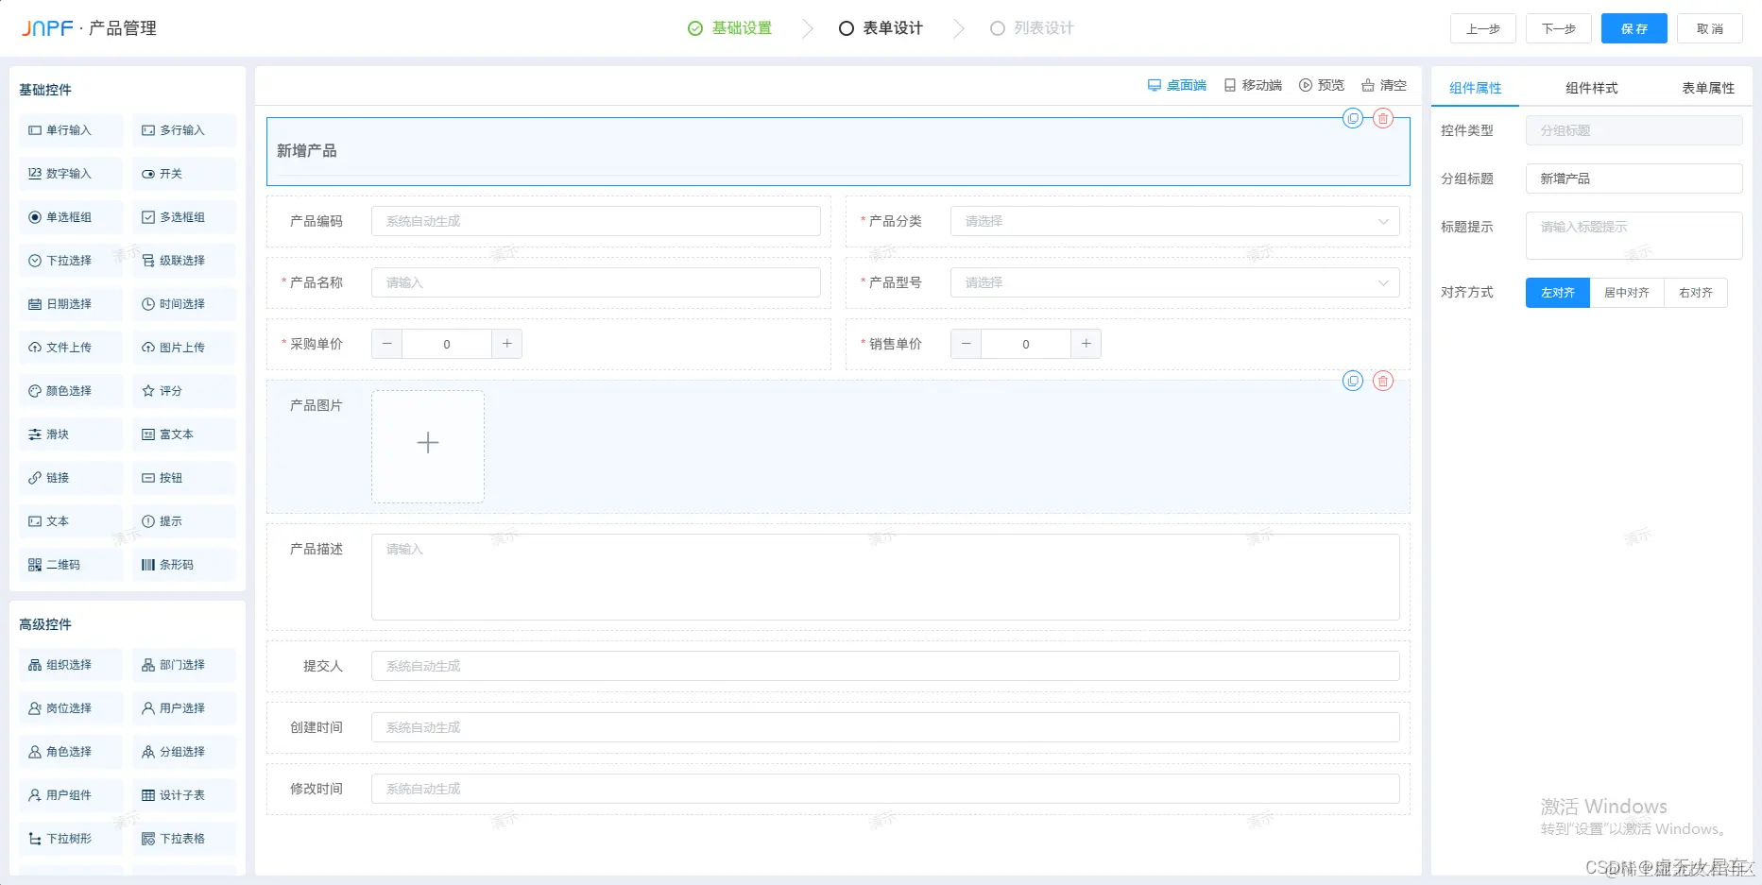Open the 预览 preview
This screenshot has height=885, width=1762.
click(x=1322, y=85)
